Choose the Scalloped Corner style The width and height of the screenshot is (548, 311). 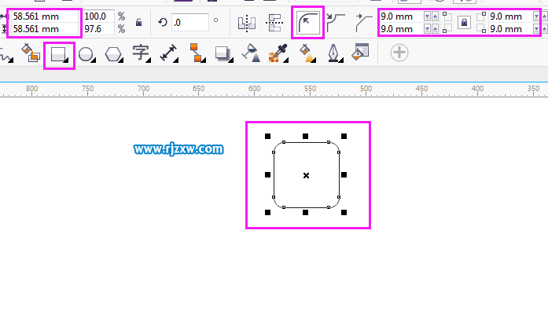(x=335, y=22)
